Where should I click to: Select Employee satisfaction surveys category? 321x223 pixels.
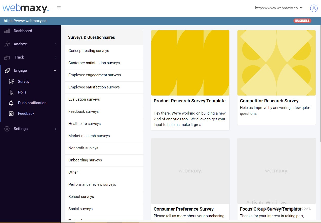104,87
